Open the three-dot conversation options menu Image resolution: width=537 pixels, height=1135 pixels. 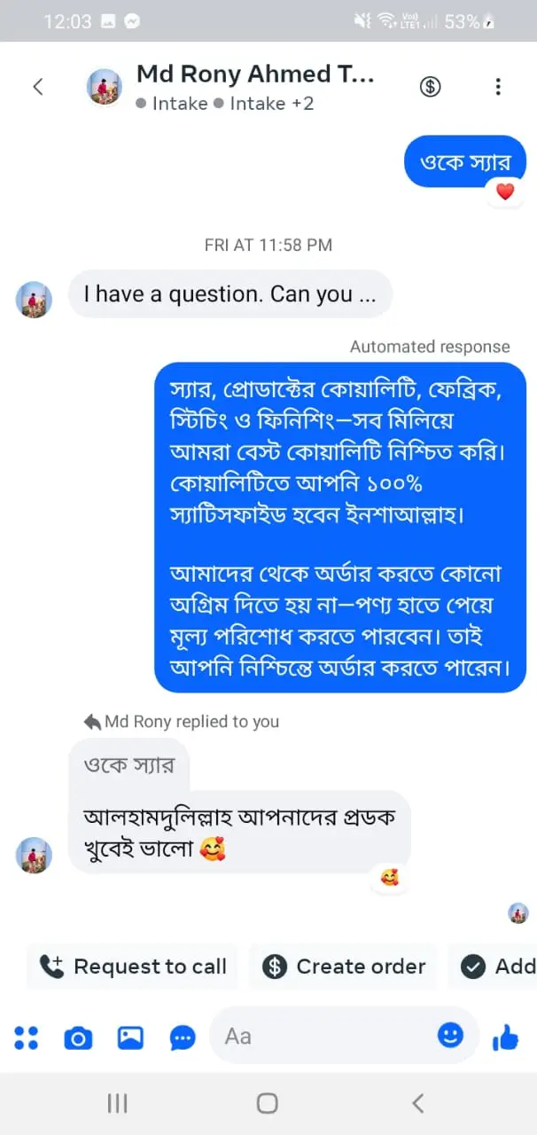pos(500,86)
